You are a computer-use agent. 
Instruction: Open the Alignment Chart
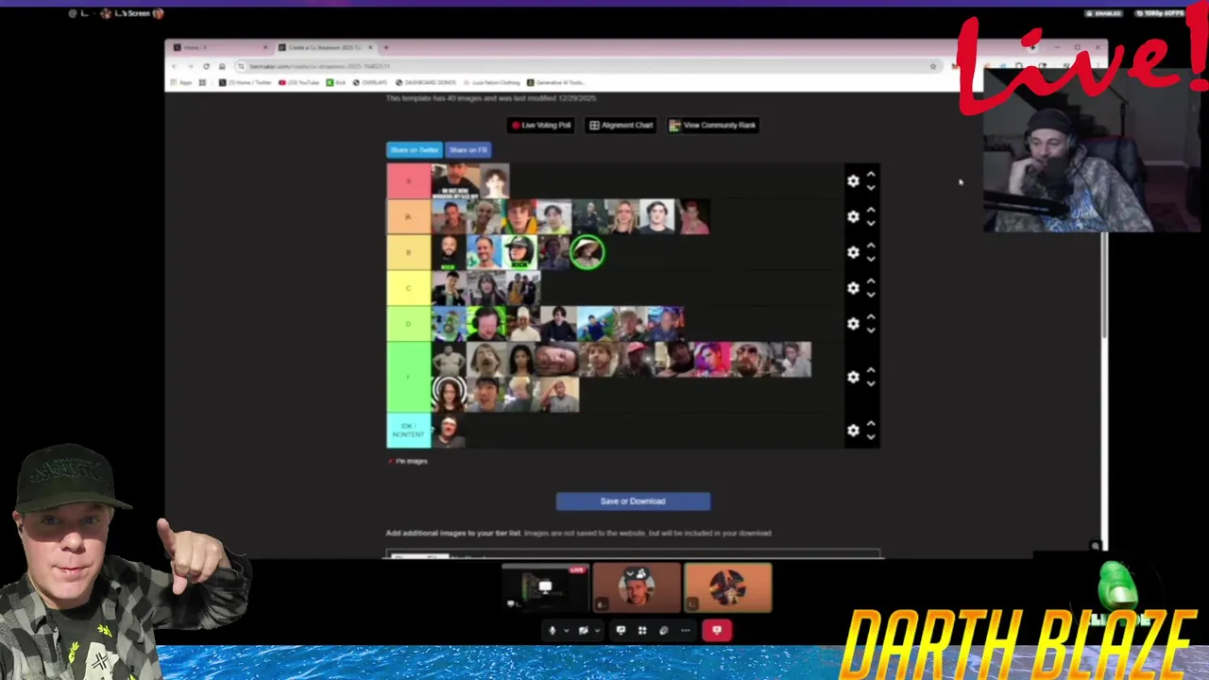tap(622, 125)
